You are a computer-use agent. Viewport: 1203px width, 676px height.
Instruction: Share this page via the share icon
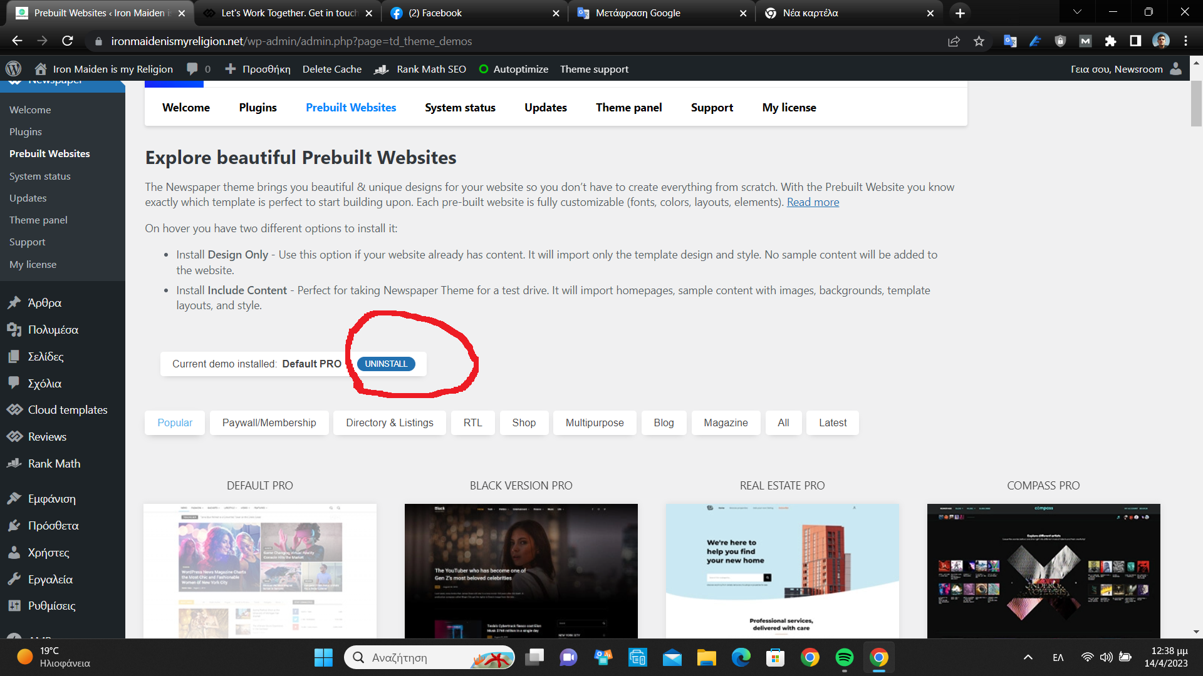tap(954, 41)
